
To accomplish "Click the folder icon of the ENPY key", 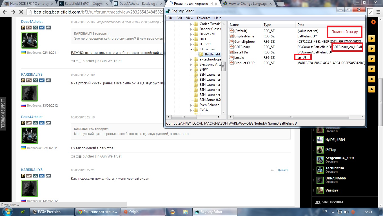I will pyautogui.click(x=196, y=69).
